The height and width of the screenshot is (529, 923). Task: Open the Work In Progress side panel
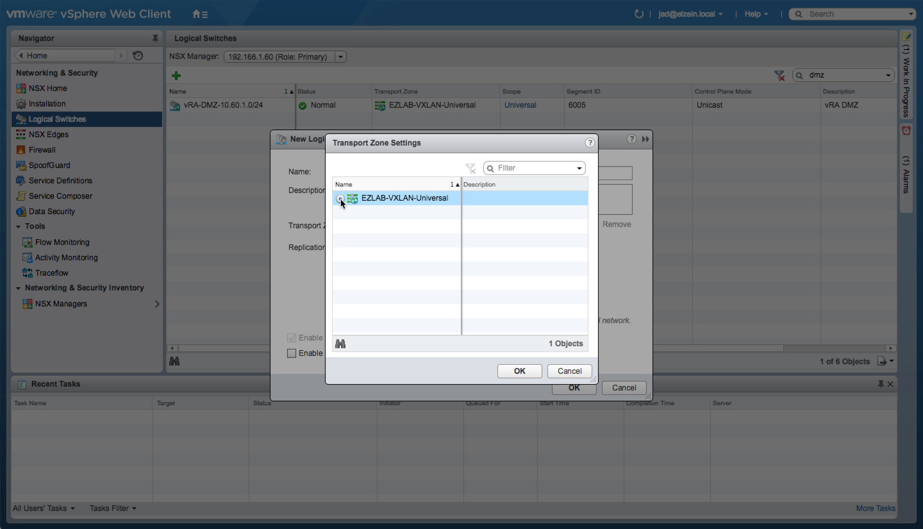pyautogui.click(x=906, y=74)
